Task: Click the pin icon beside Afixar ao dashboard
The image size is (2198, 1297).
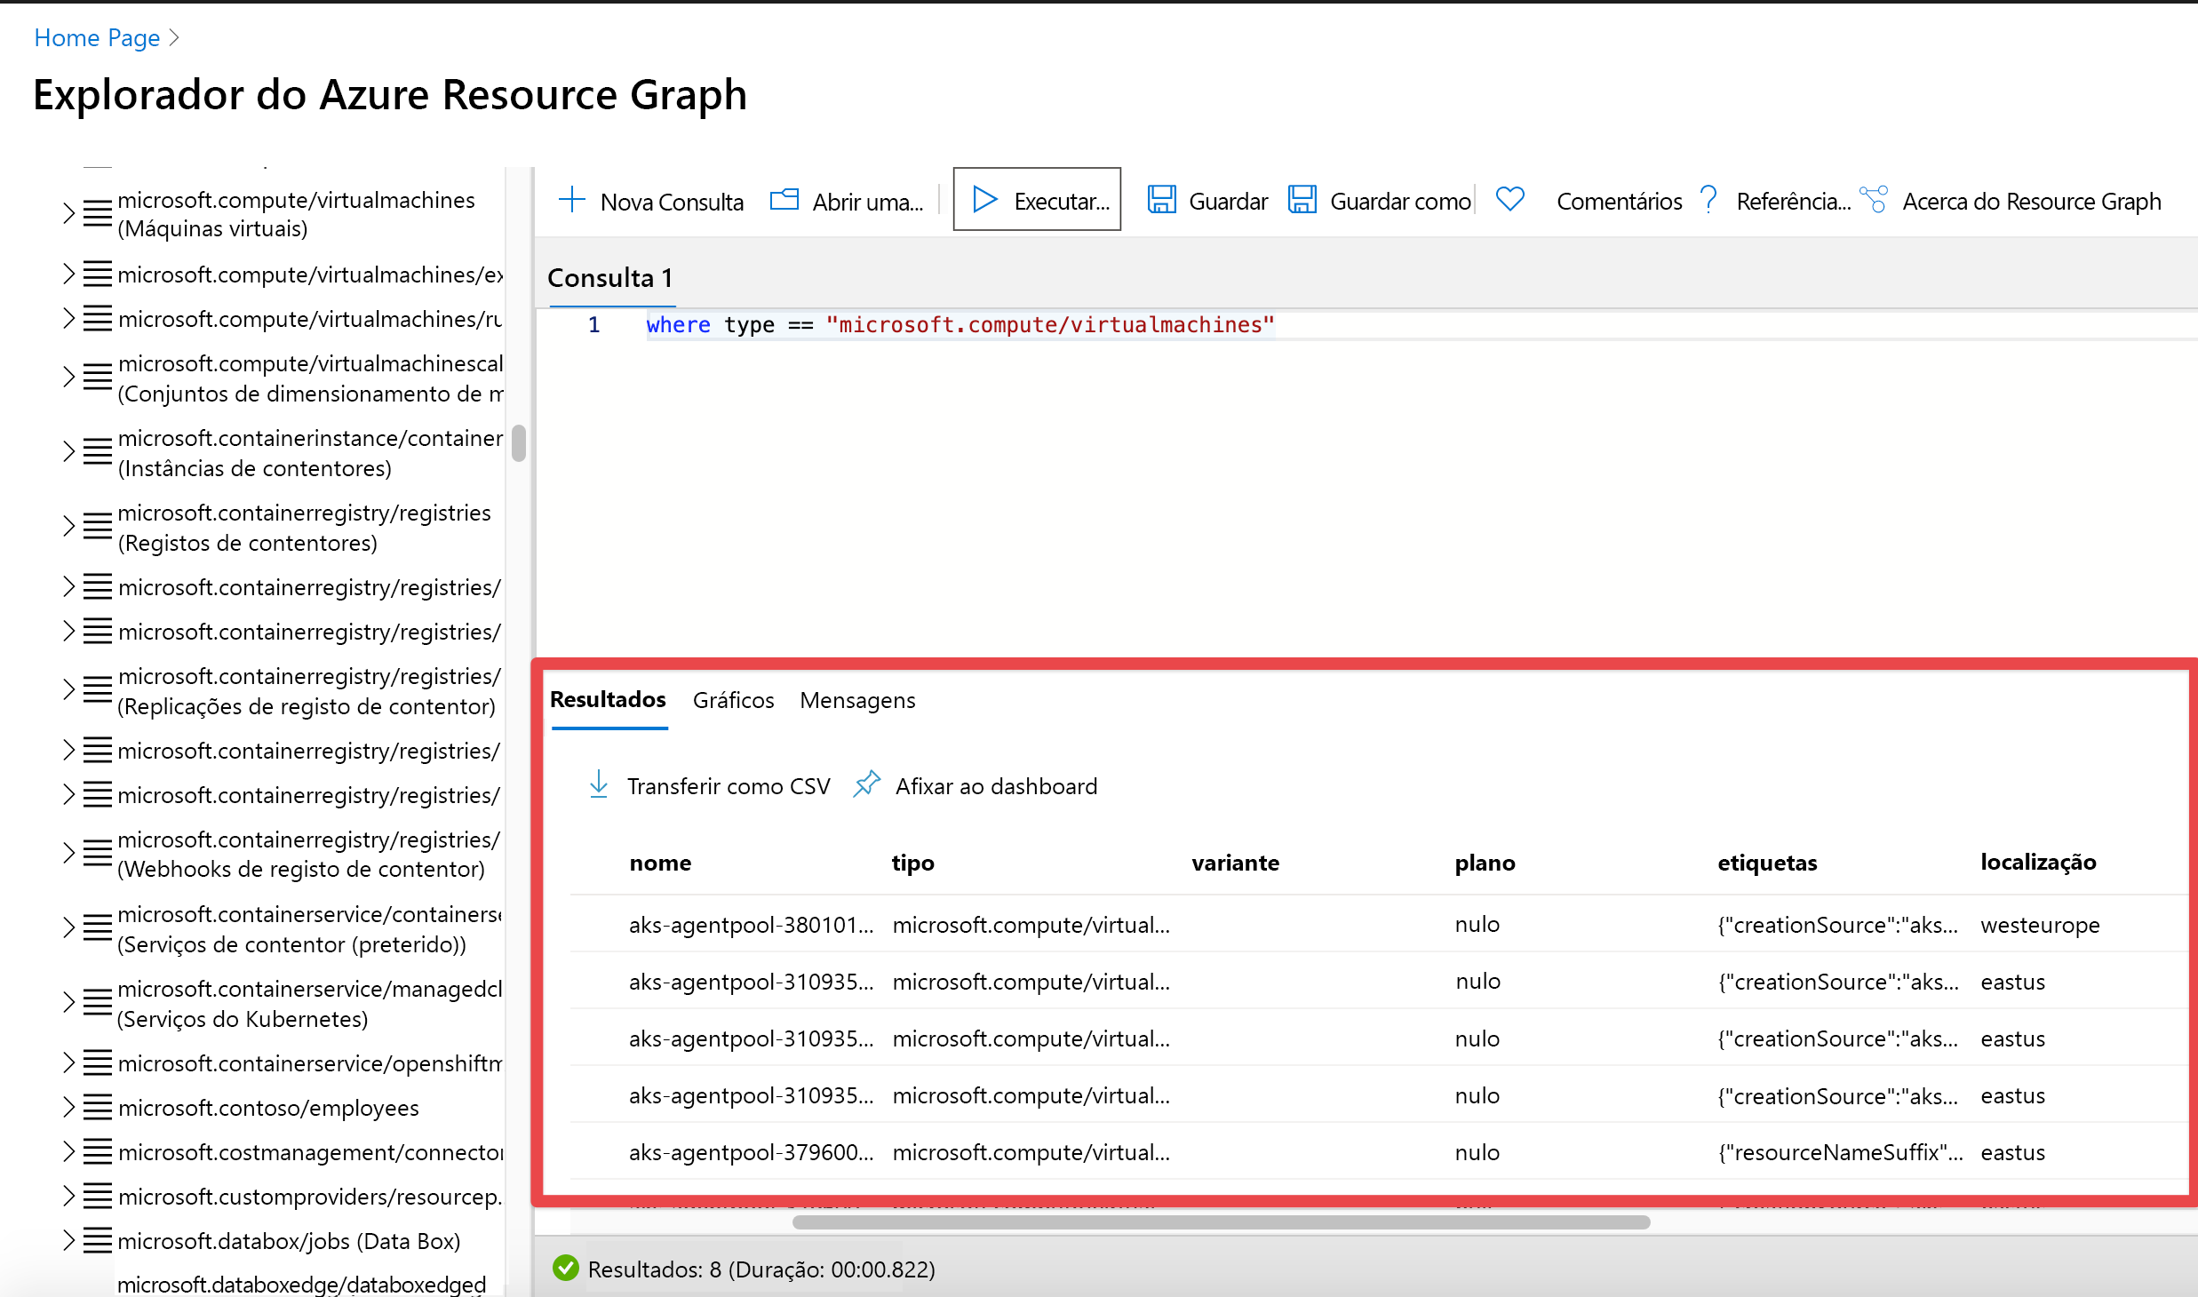Action: tap(866, 784)
